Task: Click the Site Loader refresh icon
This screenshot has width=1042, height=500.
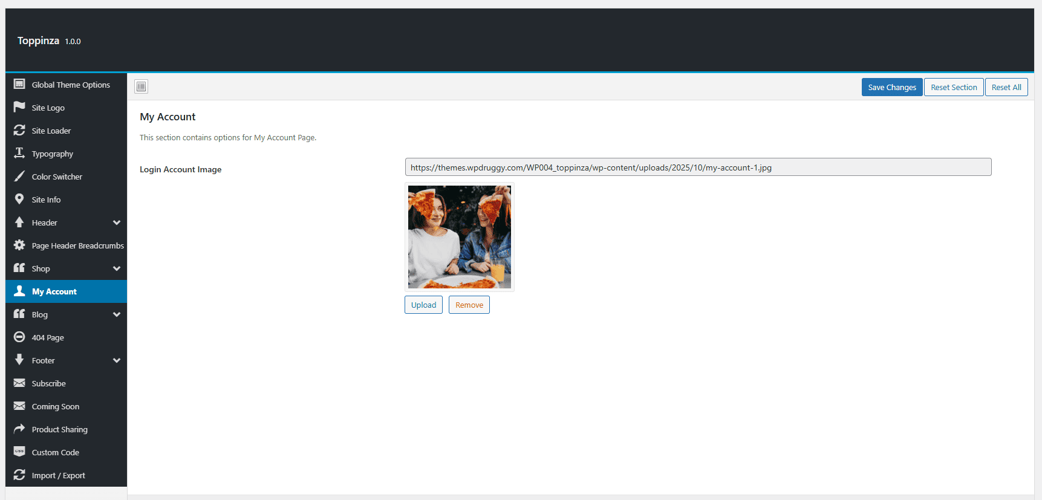Action: tap(19, 130)
